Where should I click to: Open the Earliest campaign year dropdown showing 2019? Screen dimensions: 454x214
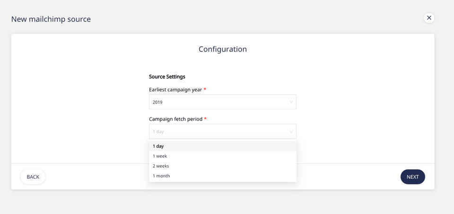click(222, 102)
